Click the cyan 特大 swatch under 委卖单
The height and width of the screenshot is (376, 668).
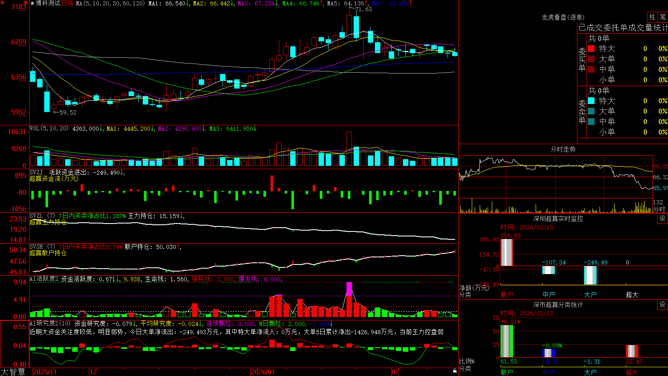tap(591, 101)
